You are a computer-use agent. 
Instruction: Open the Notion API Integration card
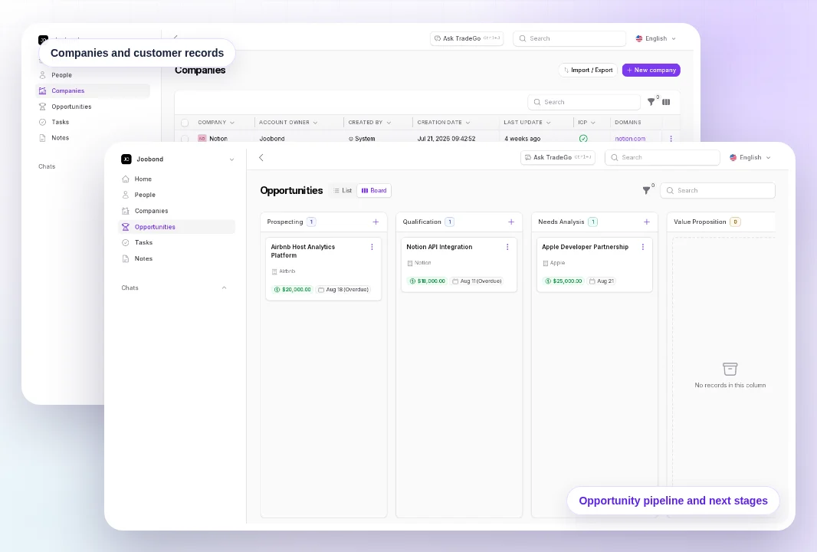[x=459, y=264]
